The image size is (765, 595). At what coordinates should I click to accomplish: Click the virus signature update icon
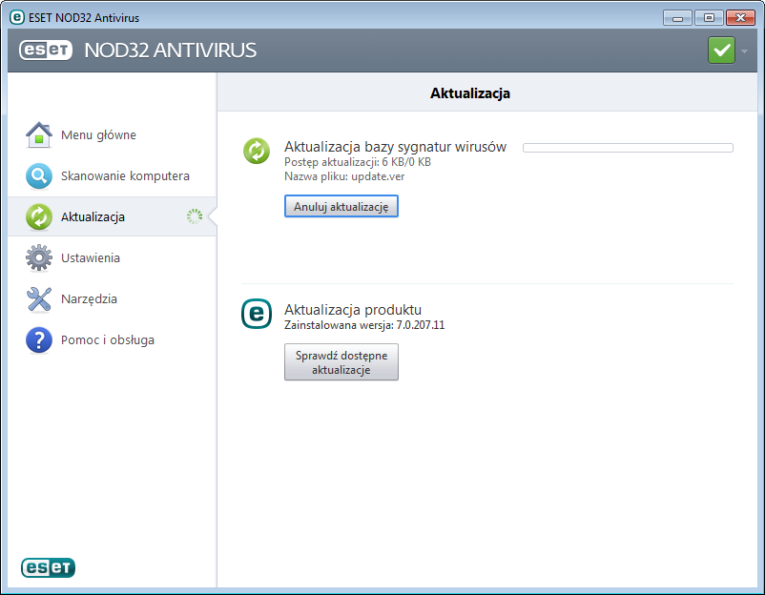tap(257, 151)
